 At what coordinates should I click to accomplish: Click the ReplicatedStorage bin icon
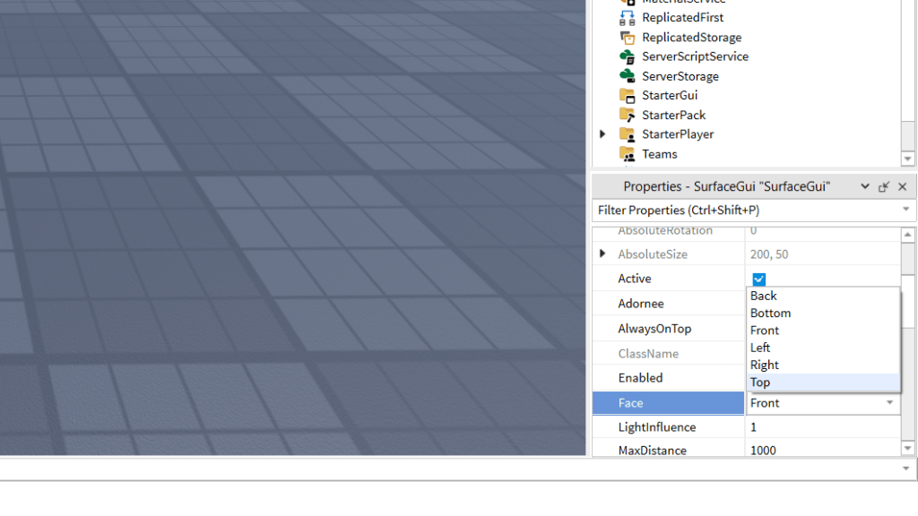coord(628,37)
